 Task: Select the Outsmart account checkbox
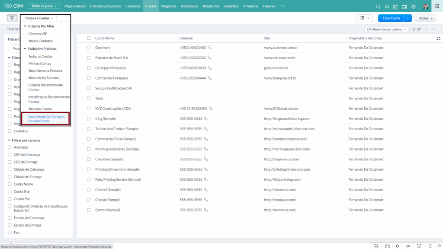point(89,48)
